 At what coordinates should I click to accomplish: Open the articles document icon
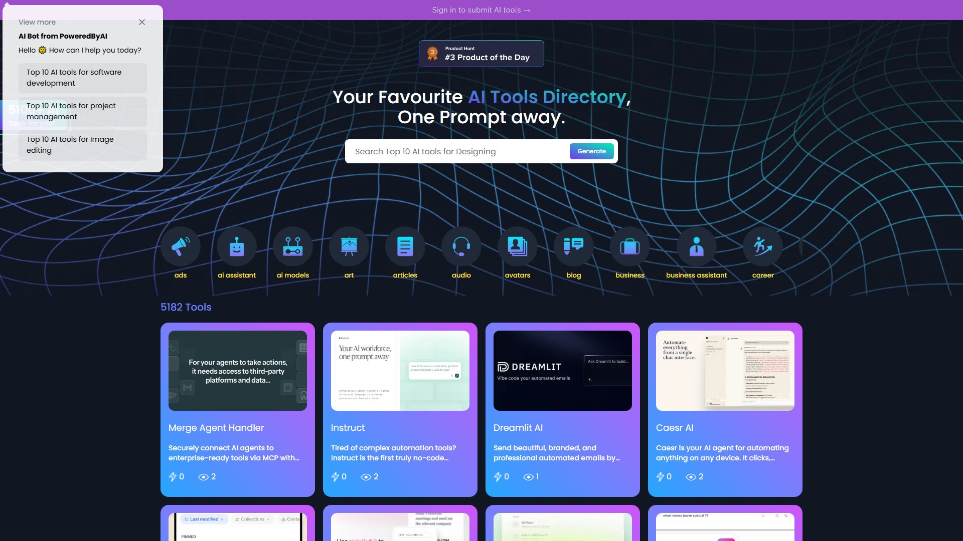[x=405, y=246]
